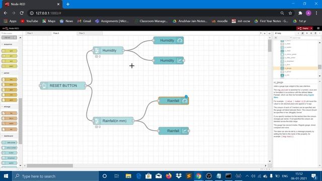Select the RESET BUTTON node
The width and height of the screenshot is (322, 181).
pos(63,85)
